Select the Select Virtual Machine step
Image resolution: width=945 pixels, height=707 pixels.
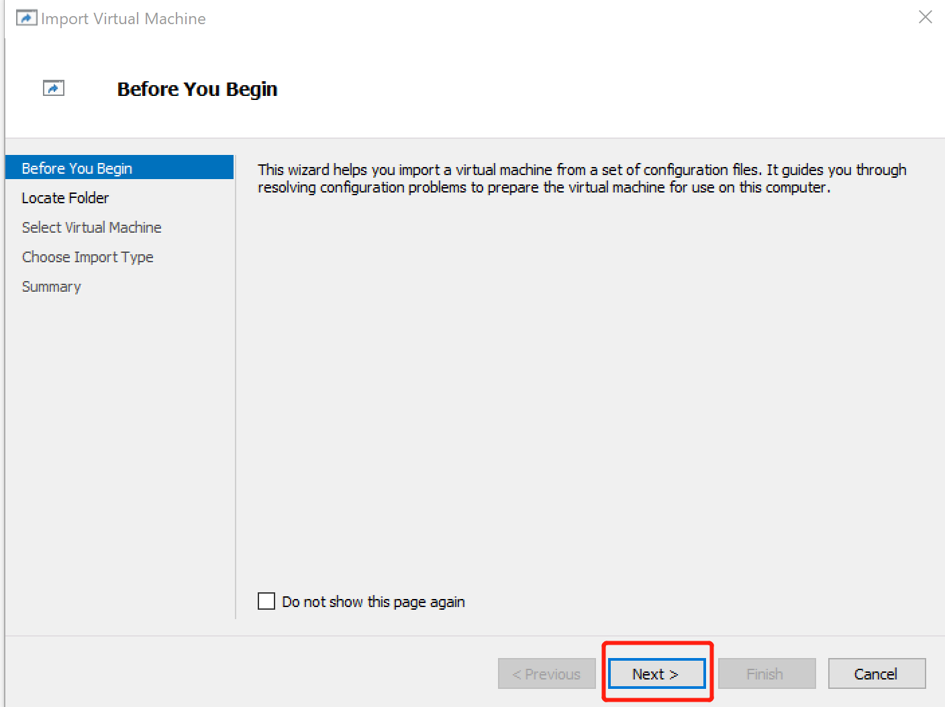92,227
